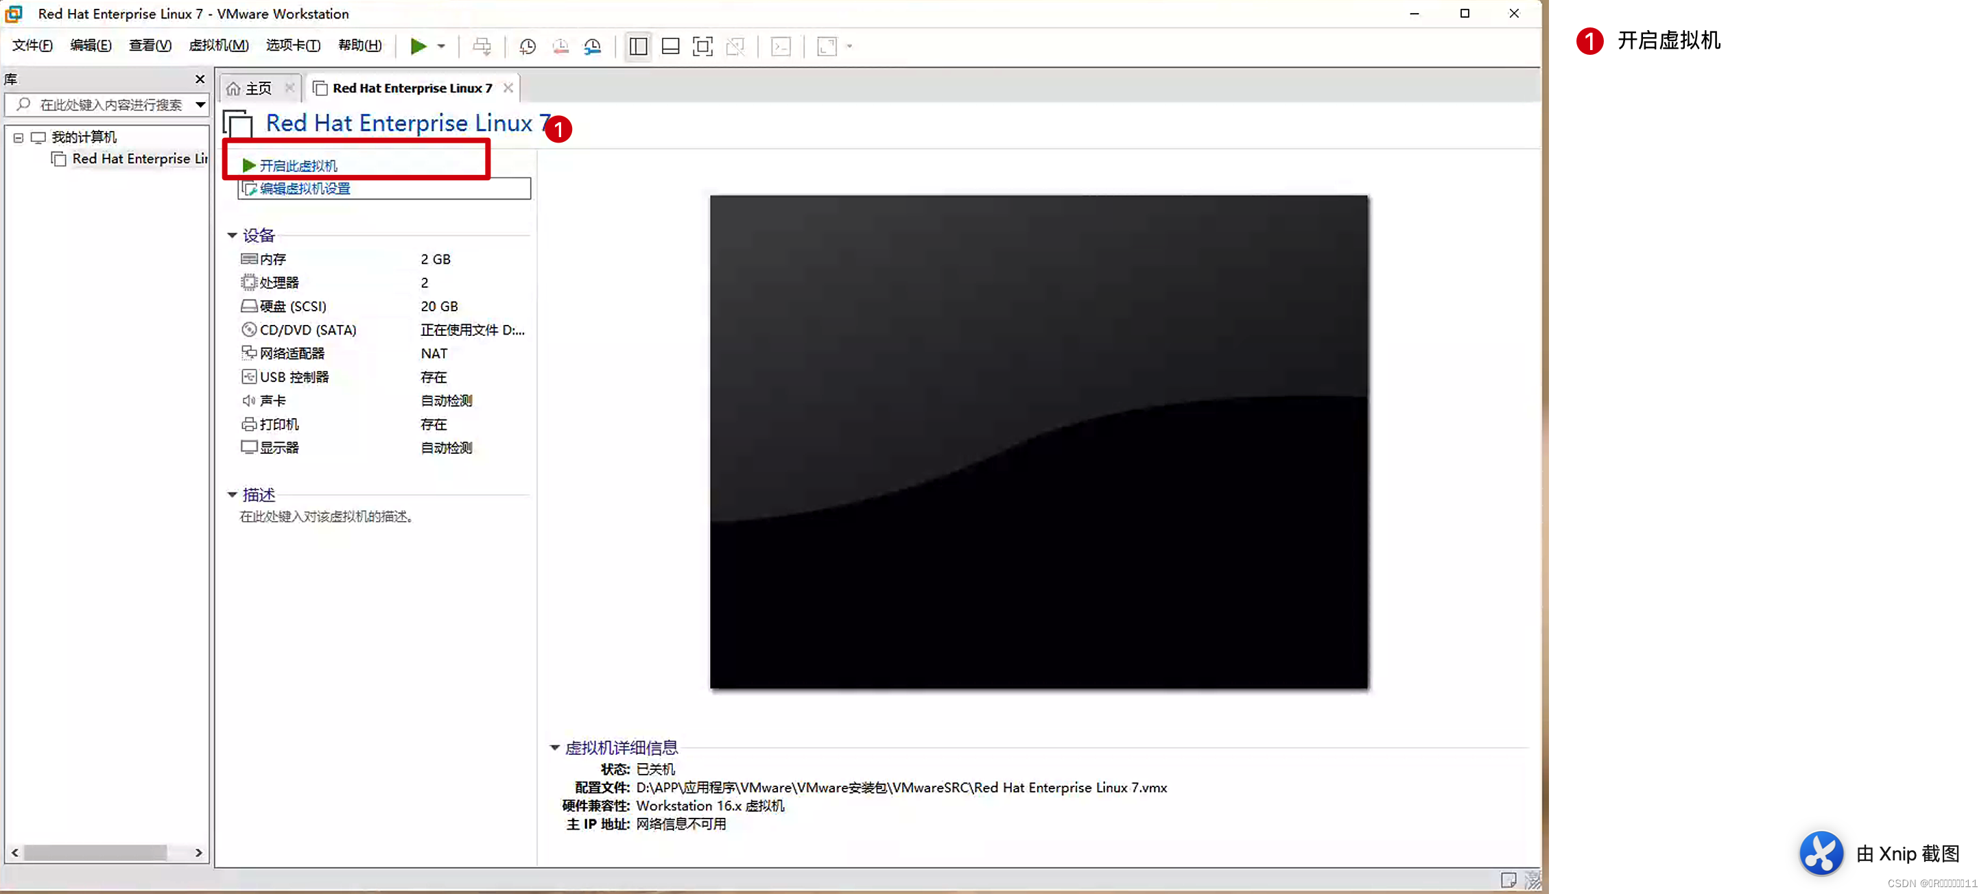Click the take snapshot clock icon
1988x894 pixels.
(x=527, y=47)
